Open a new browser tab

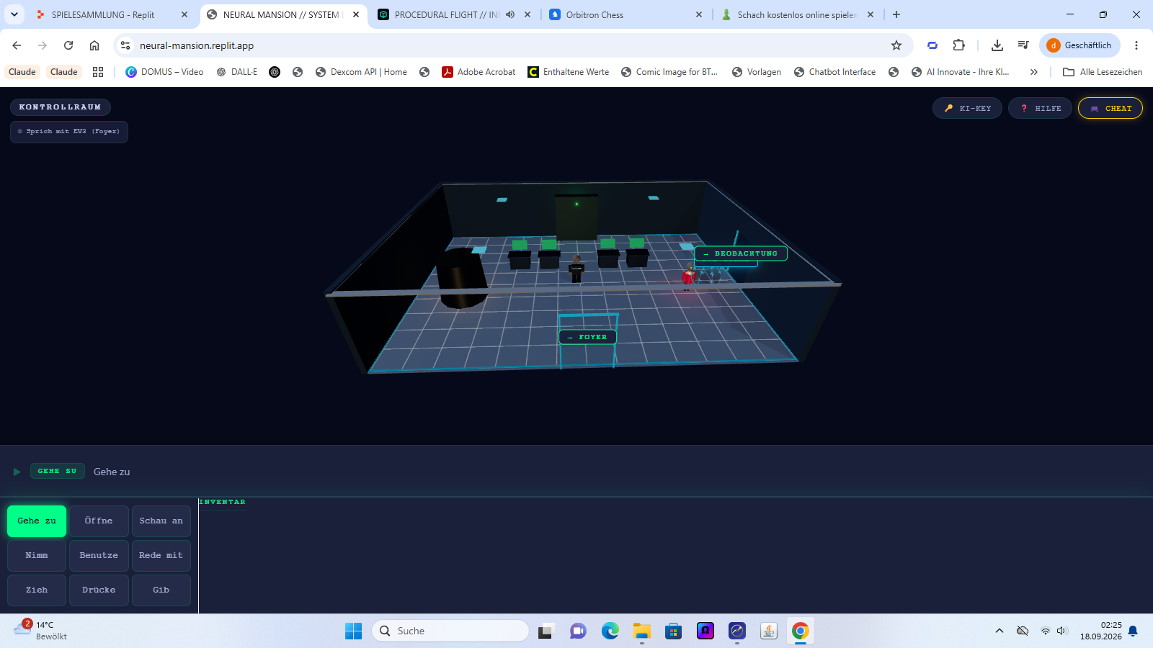(x=896, y=14)
